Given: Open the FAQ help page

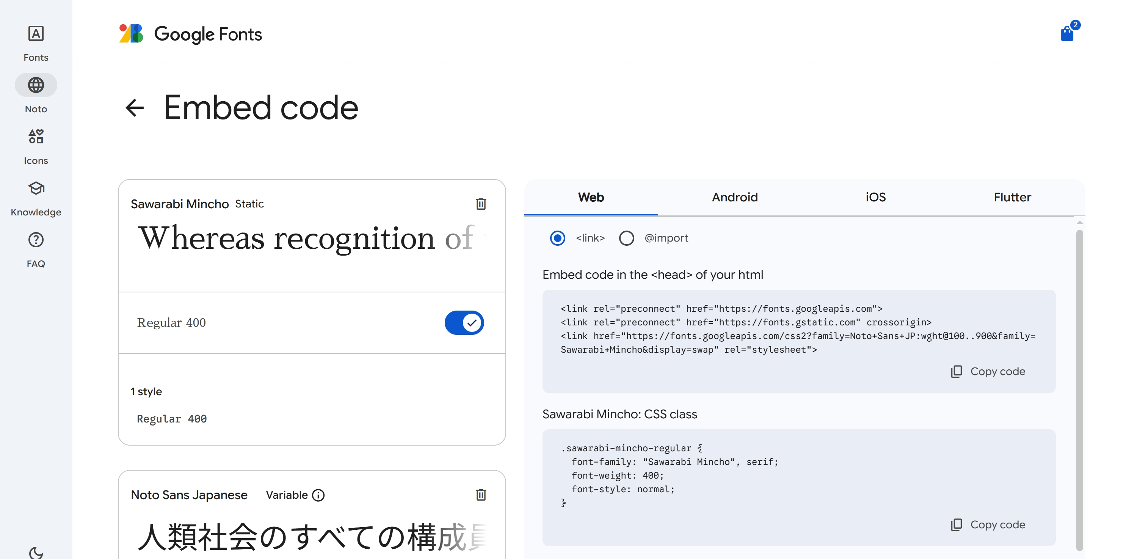Looking at the screenshot, I should (x=36, y=250).
